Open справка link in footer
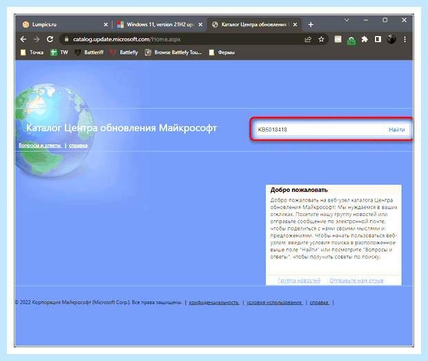 pos(320,302)
